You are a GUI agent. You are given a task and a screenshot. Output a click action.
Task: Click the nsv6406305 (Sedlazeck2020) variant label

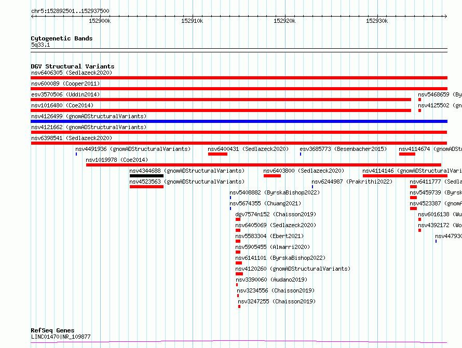(72, 73)
